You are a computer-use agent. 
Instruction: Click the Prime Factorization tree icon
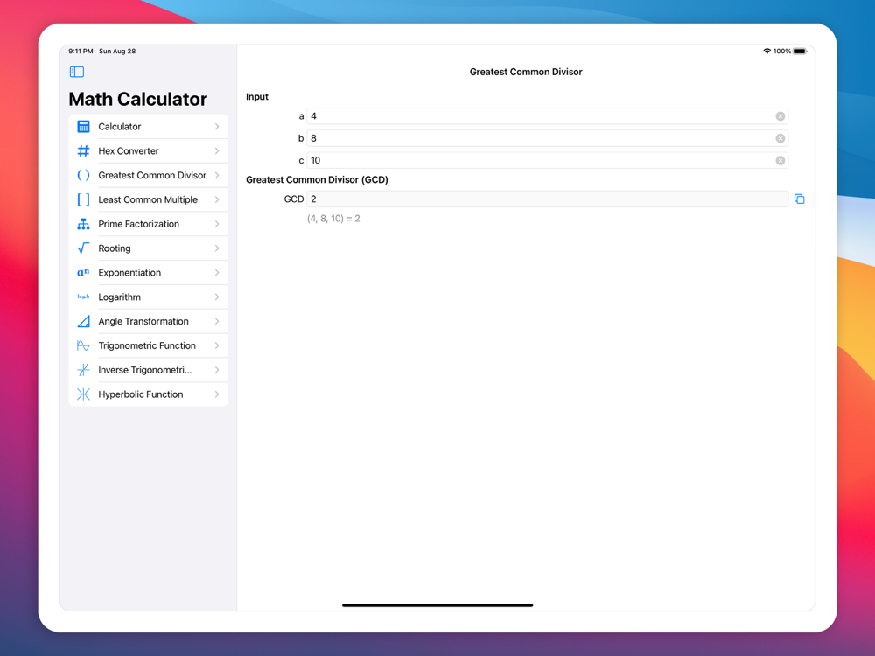coord(83,224)
